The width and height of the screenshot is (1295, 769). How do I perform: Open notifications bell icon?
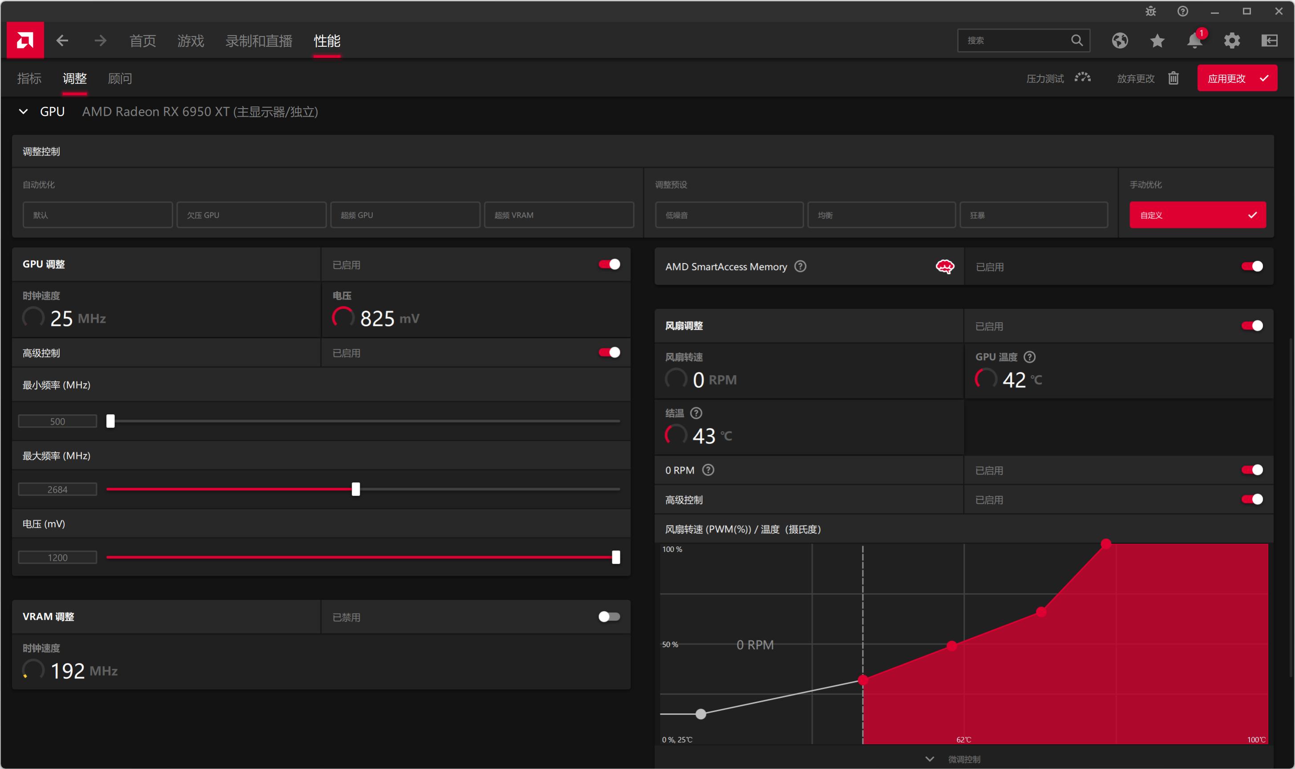[1194, 40]
